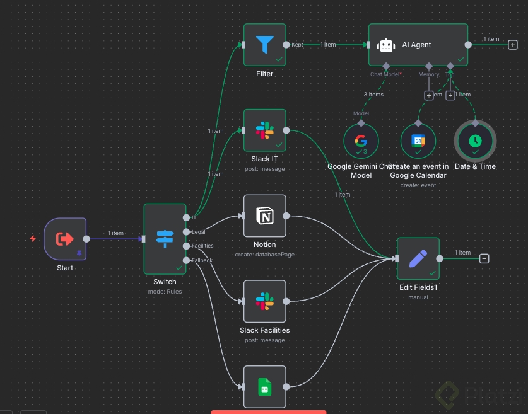
Task: Click the Memory diamond connector
Action: [429, 66]
